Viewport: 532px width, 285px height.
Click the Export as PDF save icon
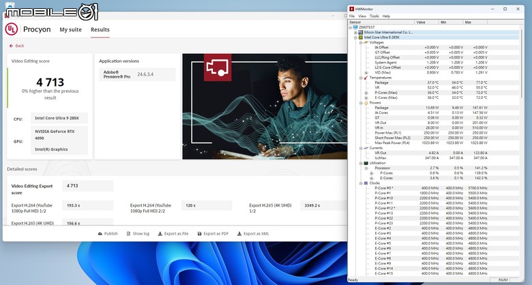click(x=199, y=234)
